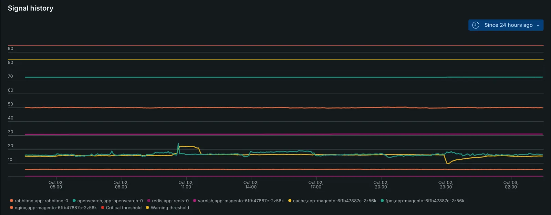This screenshot has width=551, height=215.
Task: Open the Since 24 hours ago time picker
Action: 506,25
